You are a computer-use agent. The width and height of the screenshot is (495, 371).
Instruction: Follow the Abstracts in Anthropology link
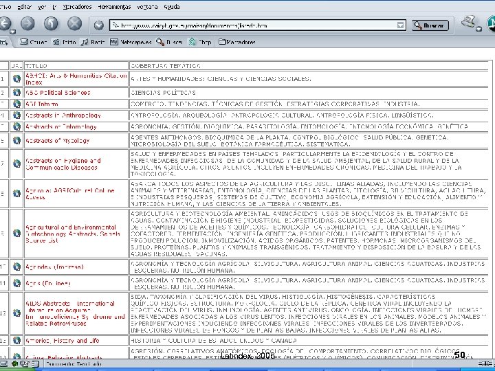coord(63,115)
